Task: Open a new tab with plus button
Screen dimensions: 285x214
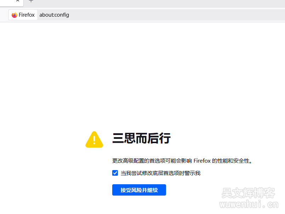Action: coord(31,1)
